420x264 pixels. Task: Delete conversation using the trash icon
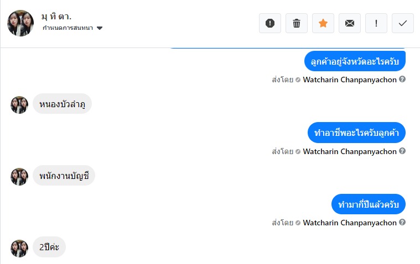[297, 23]
